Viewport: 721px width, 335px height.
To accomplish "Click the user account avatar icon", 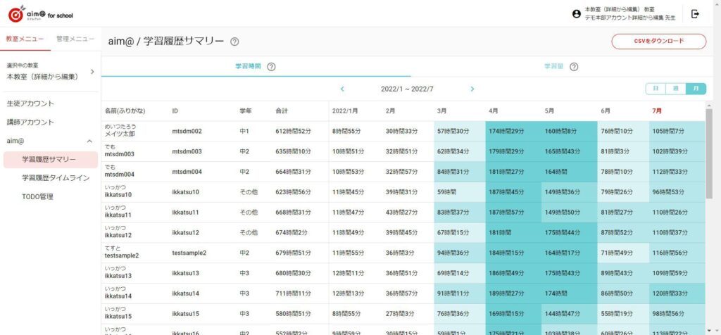I will 577,13.
